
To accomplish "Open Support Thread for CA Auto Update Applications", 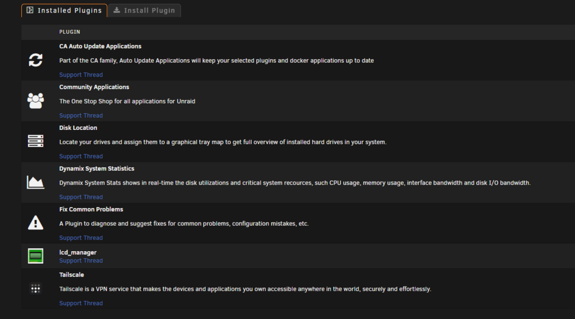I will 81,75.
